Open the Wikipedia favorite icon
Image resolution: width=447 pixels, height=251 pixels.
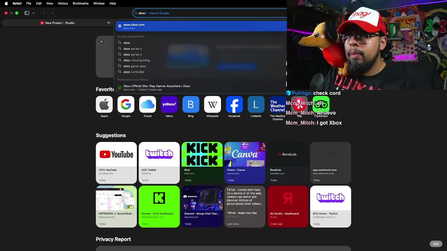(212, 104)
